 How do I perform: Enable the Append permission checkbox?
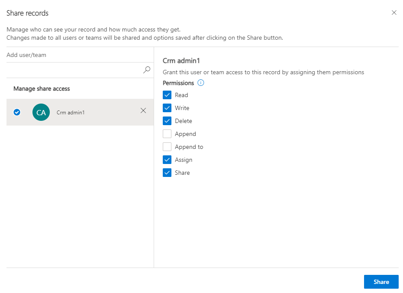[x=167, y=134]
